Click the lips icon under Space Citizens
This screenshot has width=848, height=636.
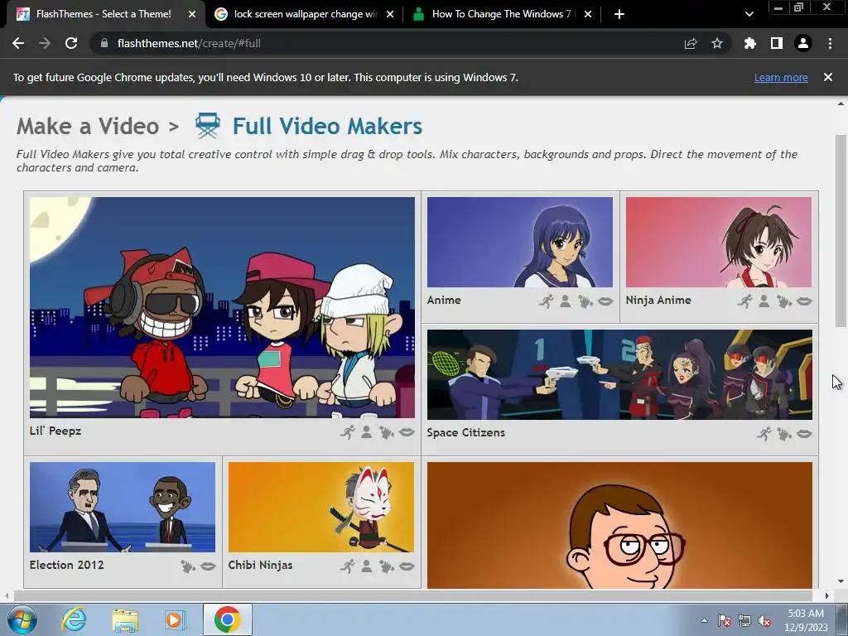(804, 434)
